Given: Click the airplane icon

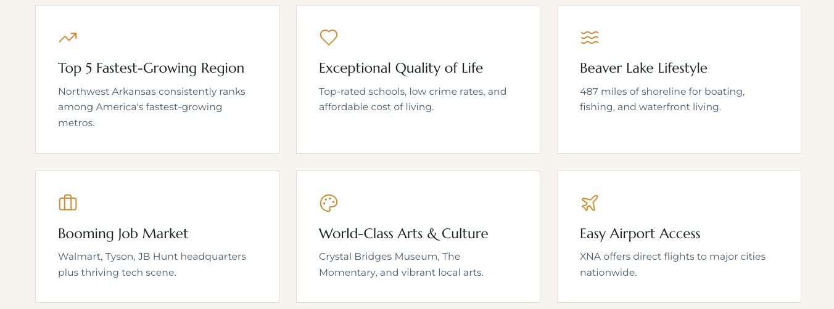Looking at the screenshot, I should pyautogui.click(x=589, y=203).
